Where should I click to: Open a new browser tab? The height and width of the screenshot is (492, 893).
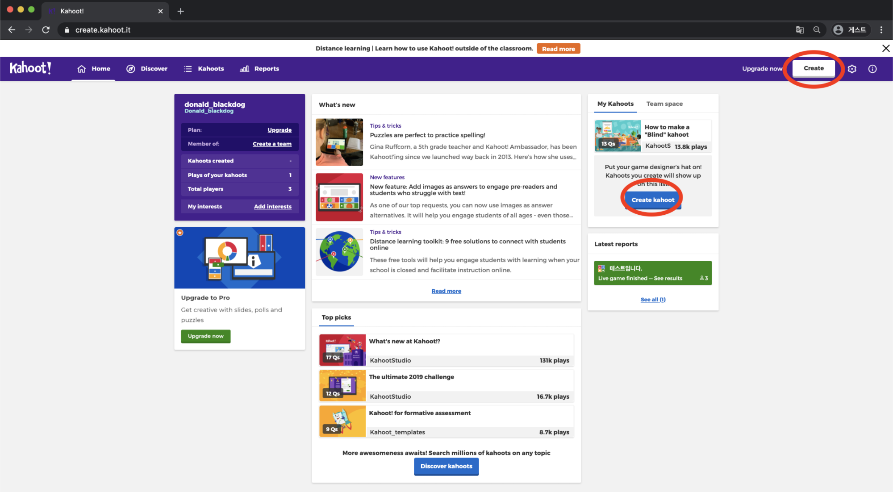[180, 11]
